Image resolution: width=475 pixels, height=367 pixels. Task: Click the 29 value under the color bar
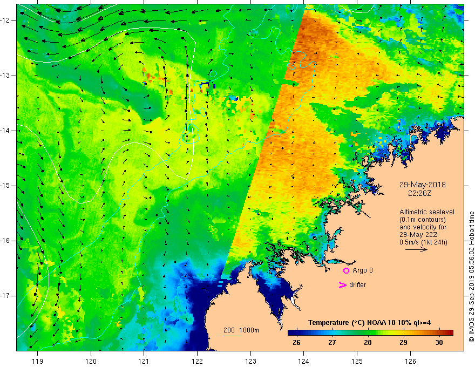(x=403, y=342)
